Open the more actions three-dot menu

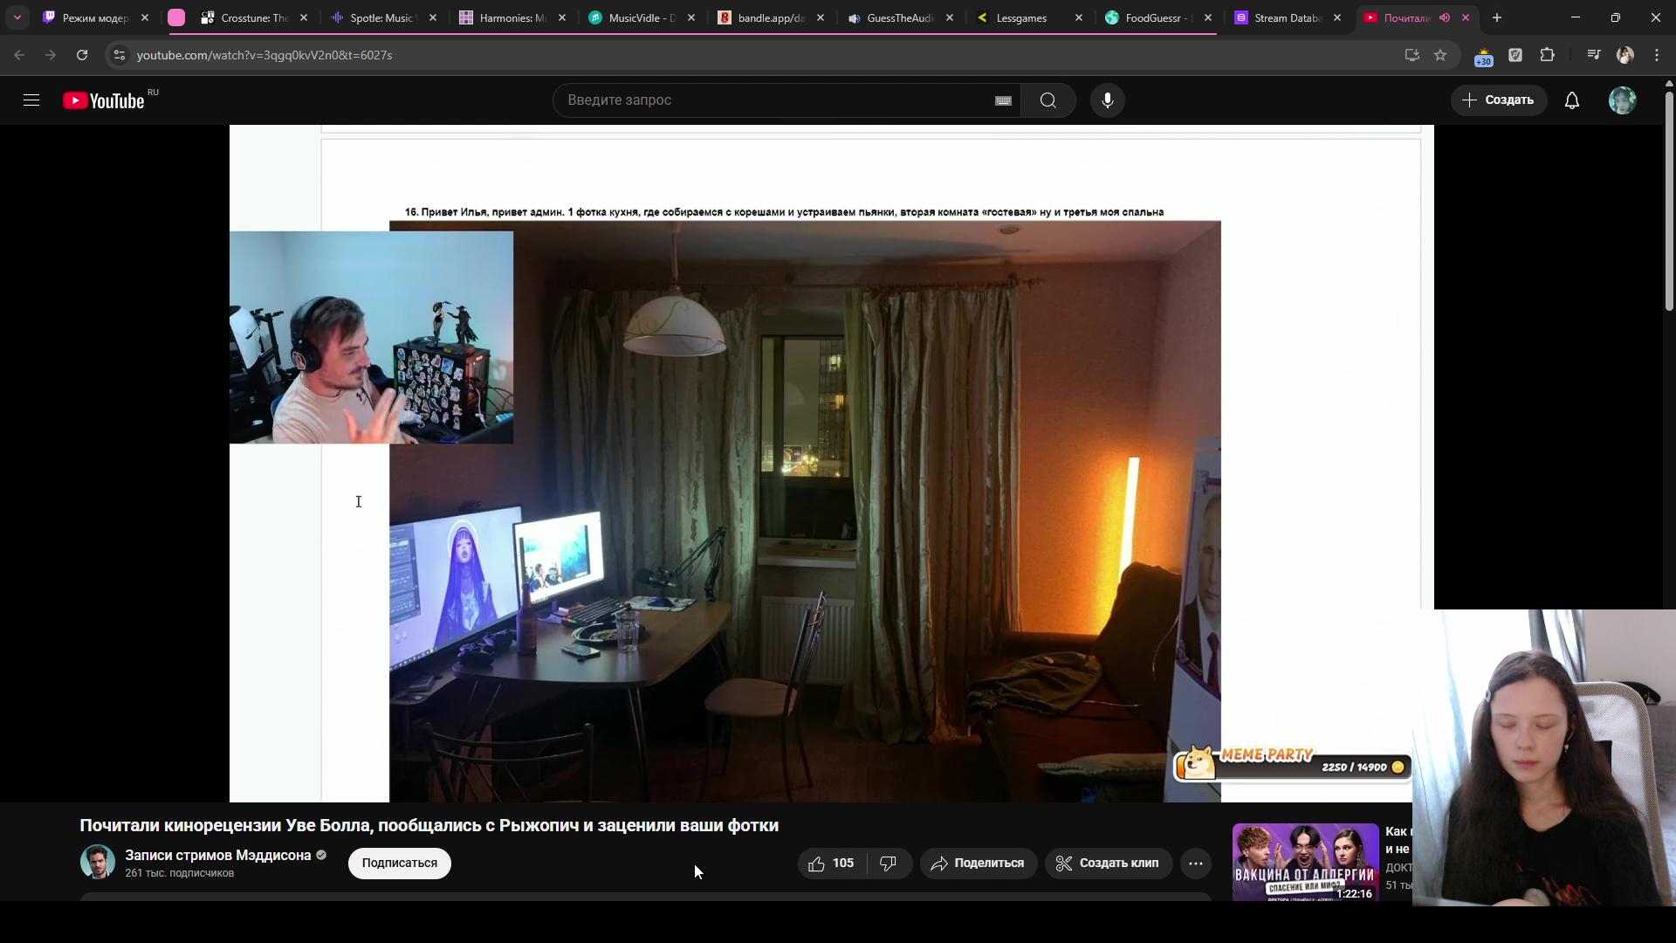click(1195, 864)
